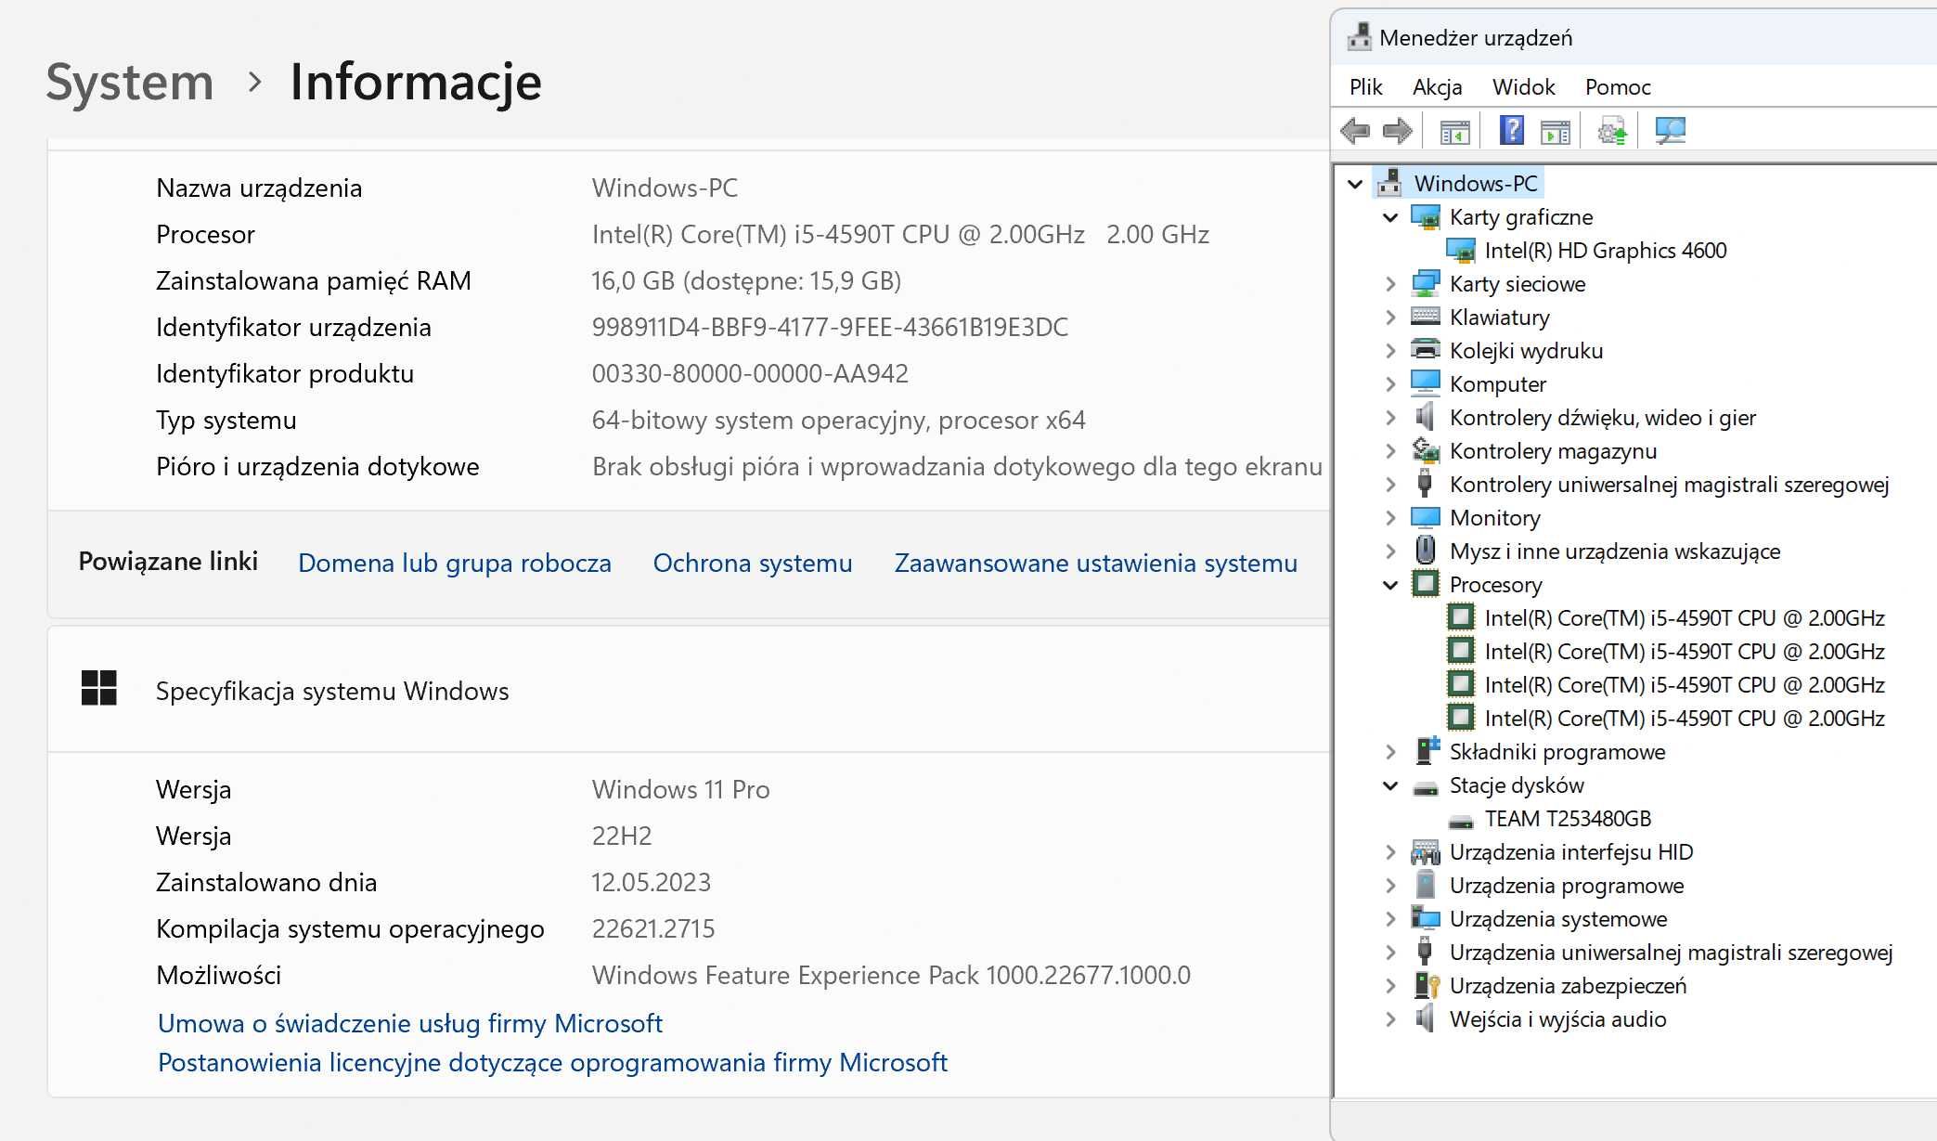Collapse the Stacje dysków category
The height and width of the screenshot is (1141, 1937).
coord(1390,785)
